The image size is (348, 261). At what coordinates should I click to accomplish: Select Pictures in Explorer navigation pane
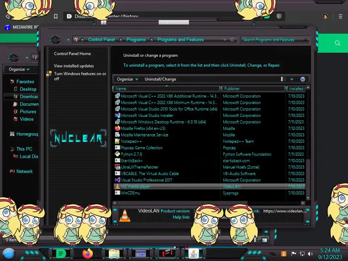click(28, 111)
